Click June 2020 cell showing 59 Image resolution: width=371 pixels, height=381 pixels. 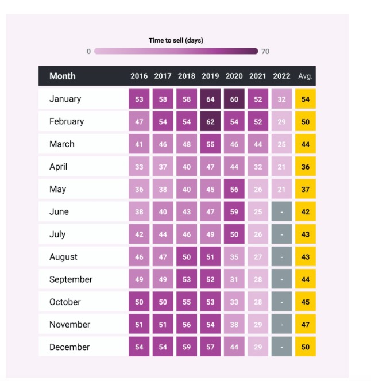tap(234, 211)
